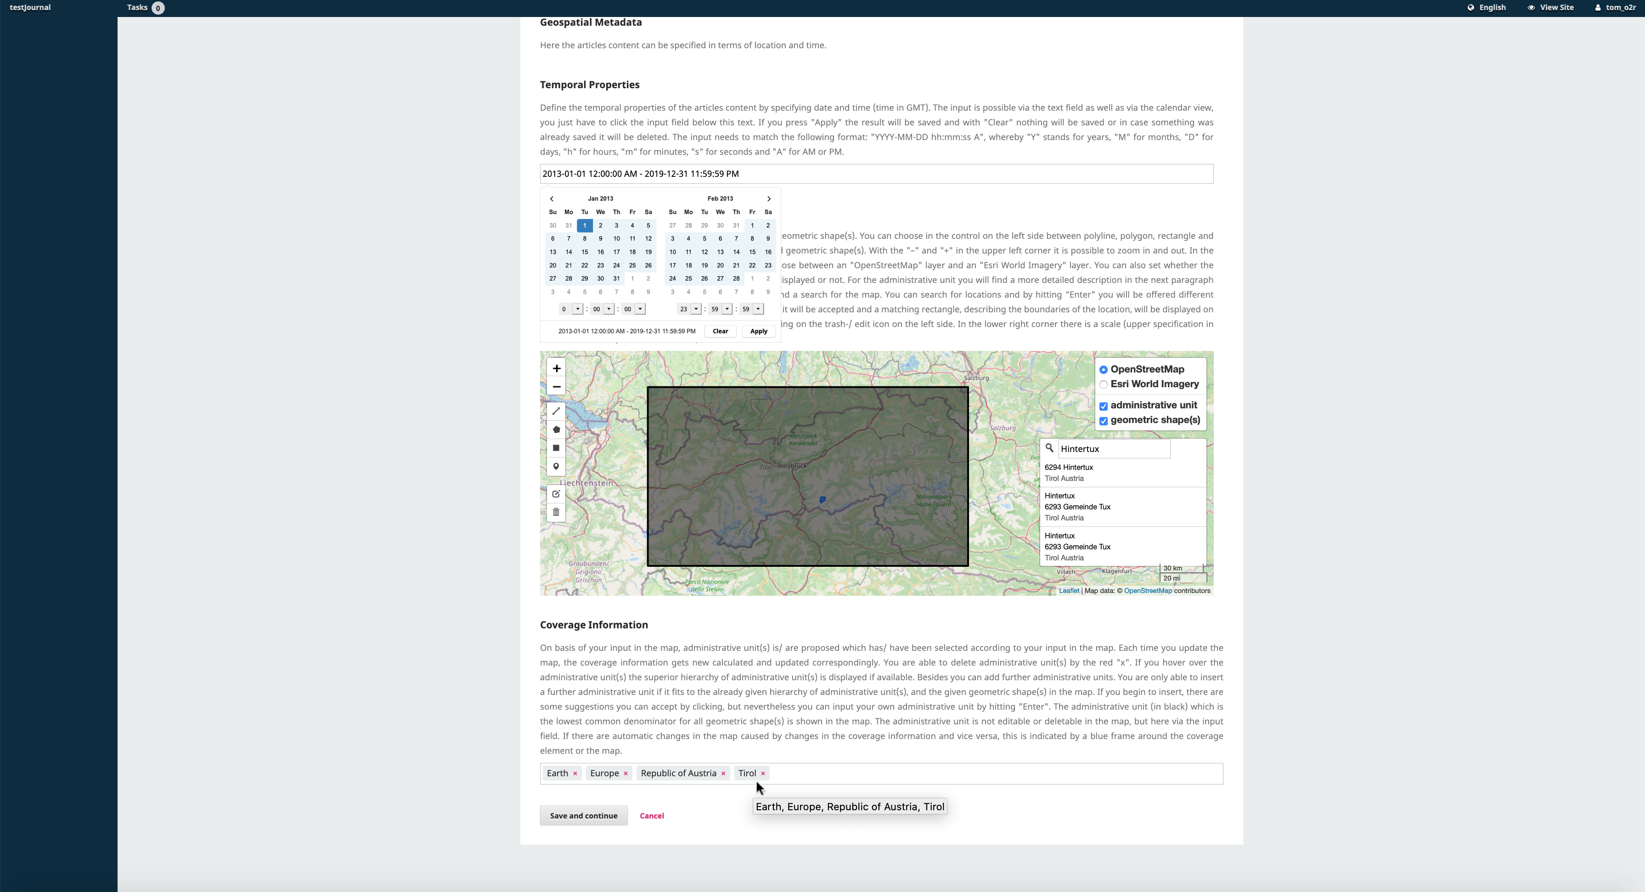Zoom in the map with plus button

tap(556, 368)
